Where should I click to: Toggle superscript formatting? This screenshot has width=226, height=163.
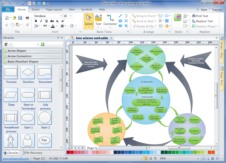pos(63,21)
